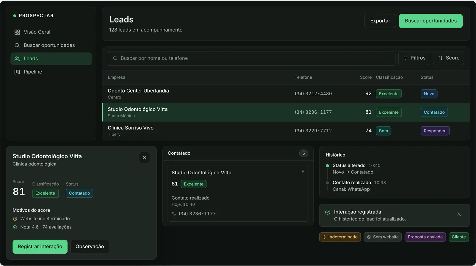476x266 pixels.
Task: Click the green Buscar oportunidades button
Action: point(431,21)
